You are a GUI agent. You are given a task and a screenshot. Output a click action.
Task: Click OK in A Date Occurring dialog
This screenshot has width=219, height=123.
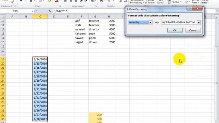tap(175, 30)
